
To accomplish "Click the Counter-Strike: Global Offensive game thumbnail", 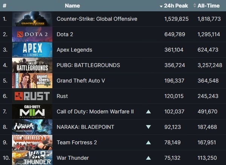I will (x=32, y=19).
